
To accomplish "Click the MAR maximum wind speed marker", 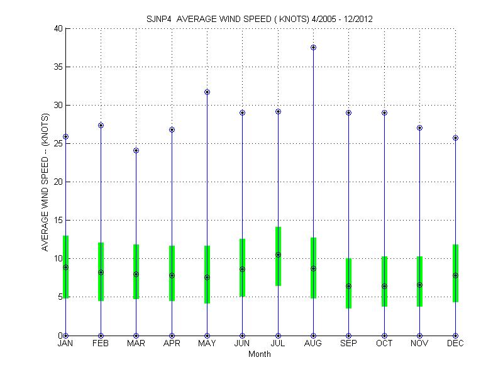I will point(136,151).
